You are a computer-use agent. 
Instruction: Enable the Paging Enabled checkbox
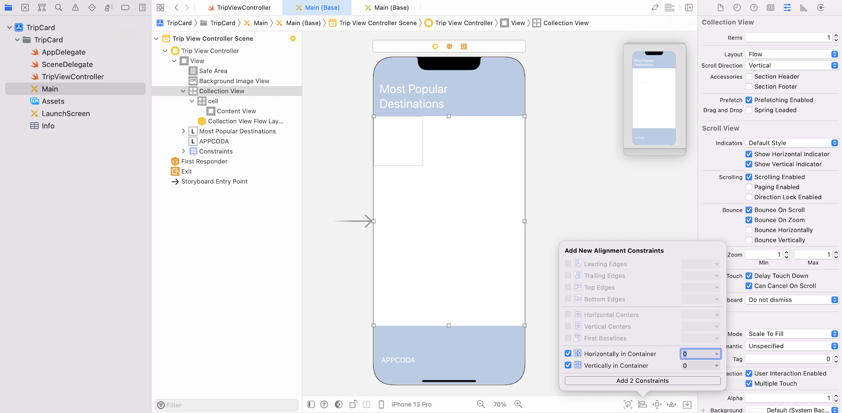(749, 187)
